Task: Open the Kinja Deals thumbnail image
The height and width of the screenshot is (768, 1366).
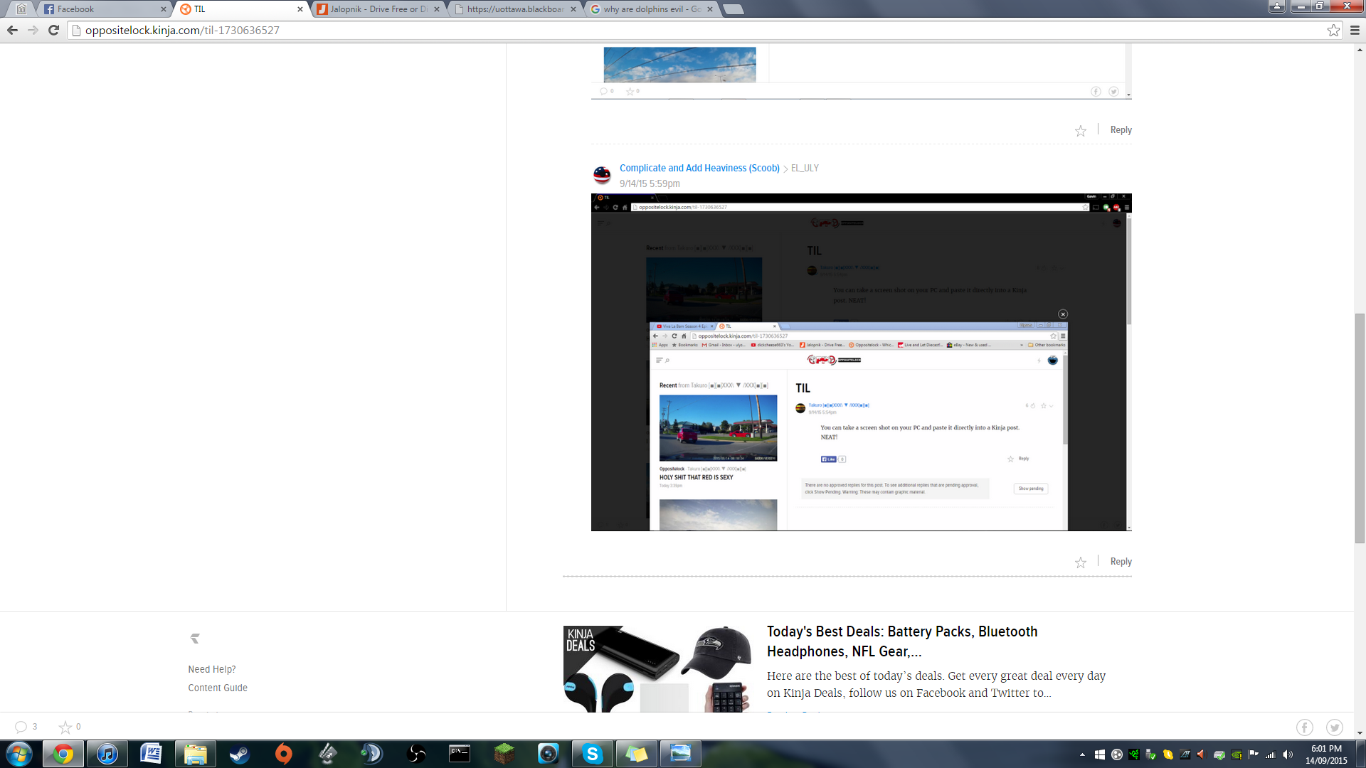Action: 657,668
